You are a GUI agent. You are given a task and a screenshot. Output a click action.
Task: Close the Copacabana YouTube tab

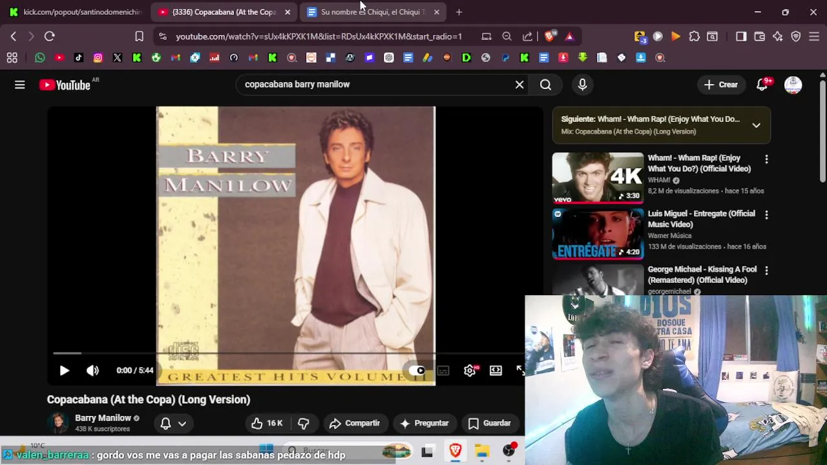(x=288, y=12)
